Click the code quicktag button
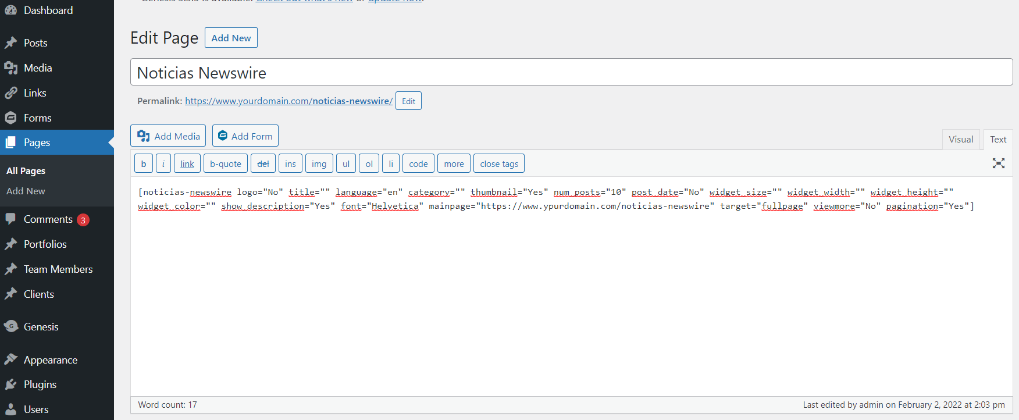The height and width of the screenshot is (420, 1019). coord(418,164)
